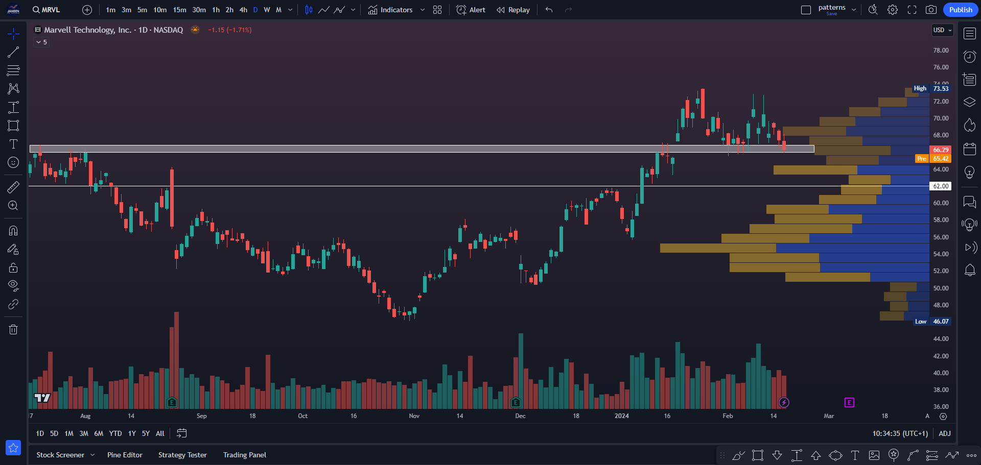Image resolution: width=981 pixels, height=465 pixels.
Task: Open chart settings gear
Action: [x=893, y=10]
